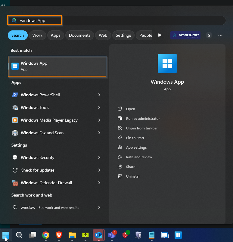Click the remote desktop monitor icon on taskbar
The height and width of the screenshot is (242, 233).
coord(165,235)
